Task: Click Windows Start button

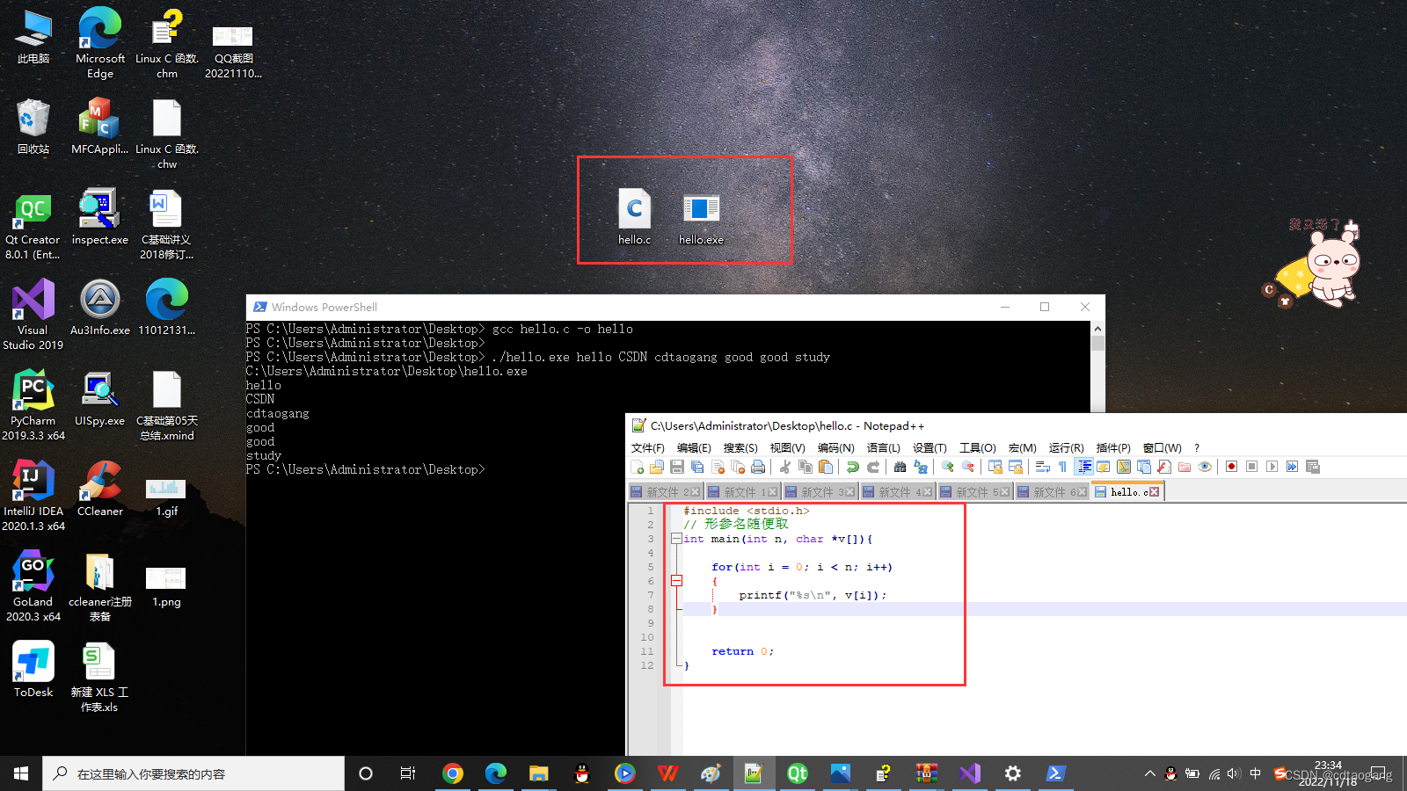Action: click(x=21, y=773)
